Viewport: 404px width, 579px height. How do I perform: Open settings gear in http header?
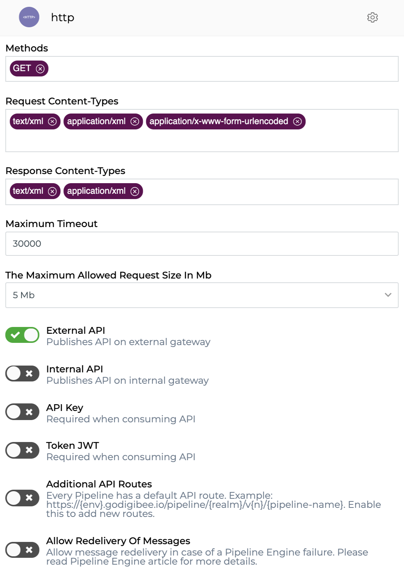click(372, 17)
